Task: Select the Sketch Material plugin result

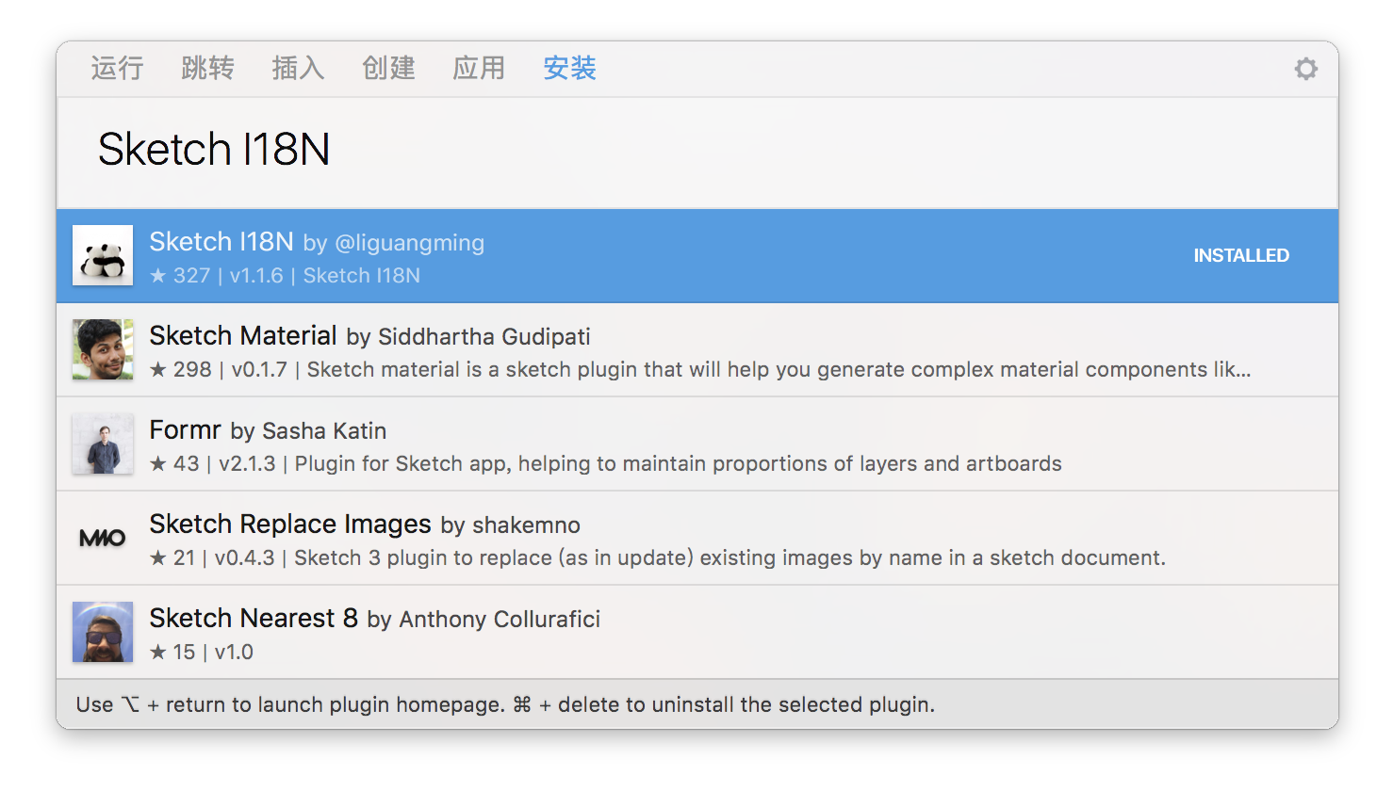Action: (697, 349)
